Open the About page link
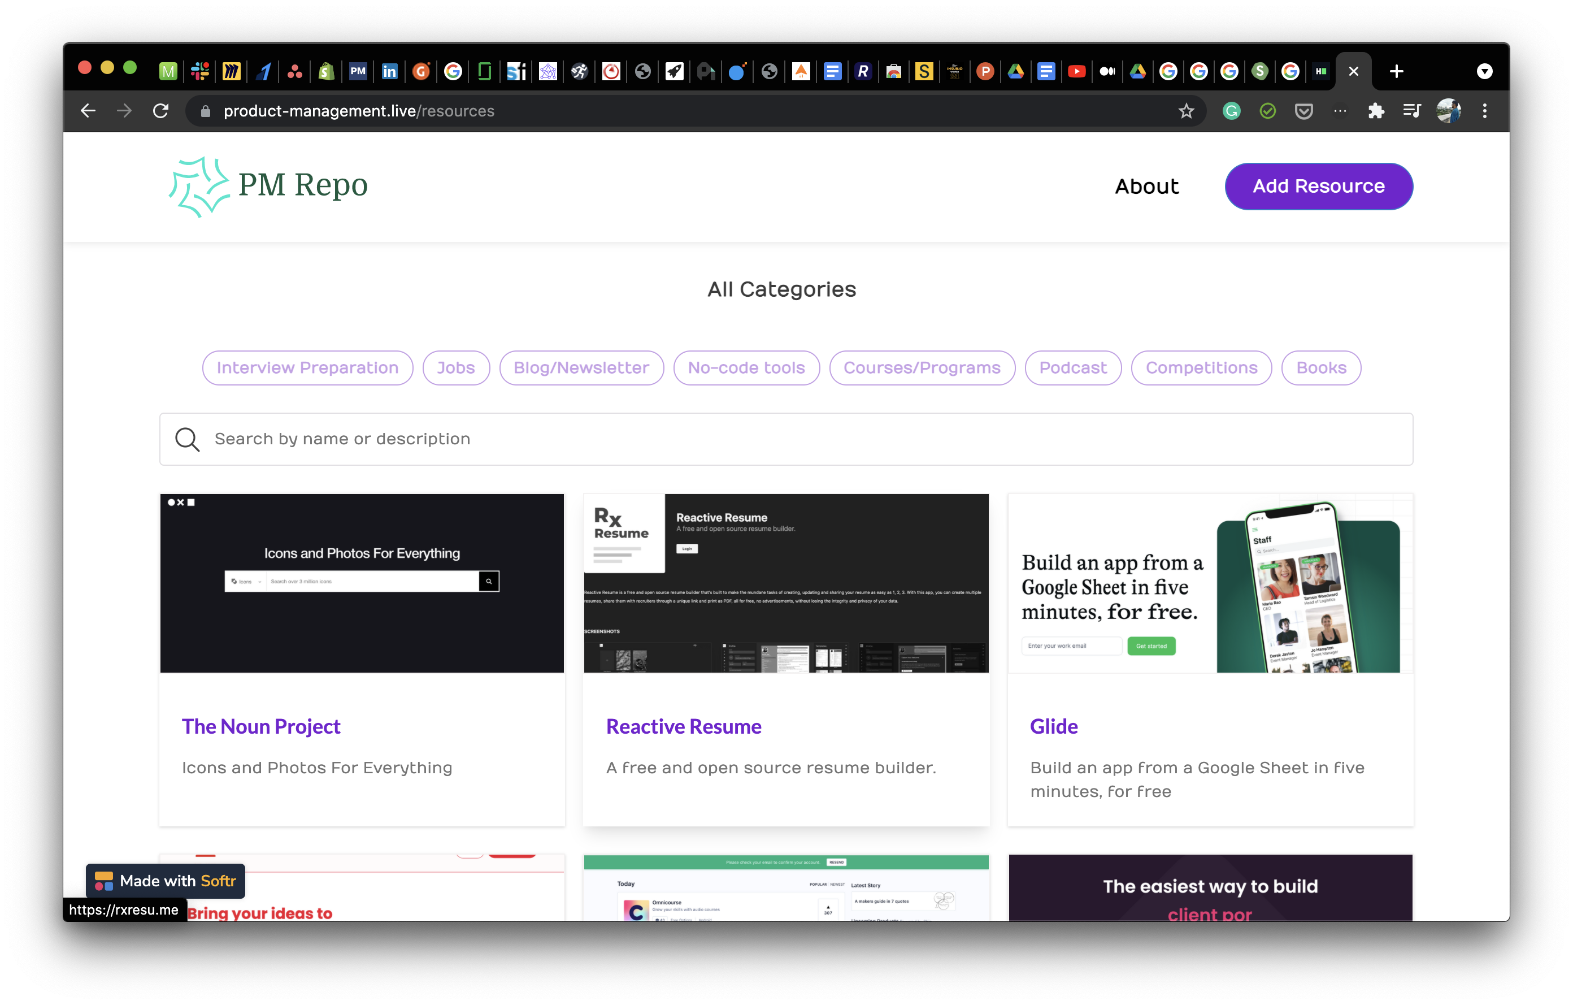Screen dimensions: 1573x1005 (1146, 186)
